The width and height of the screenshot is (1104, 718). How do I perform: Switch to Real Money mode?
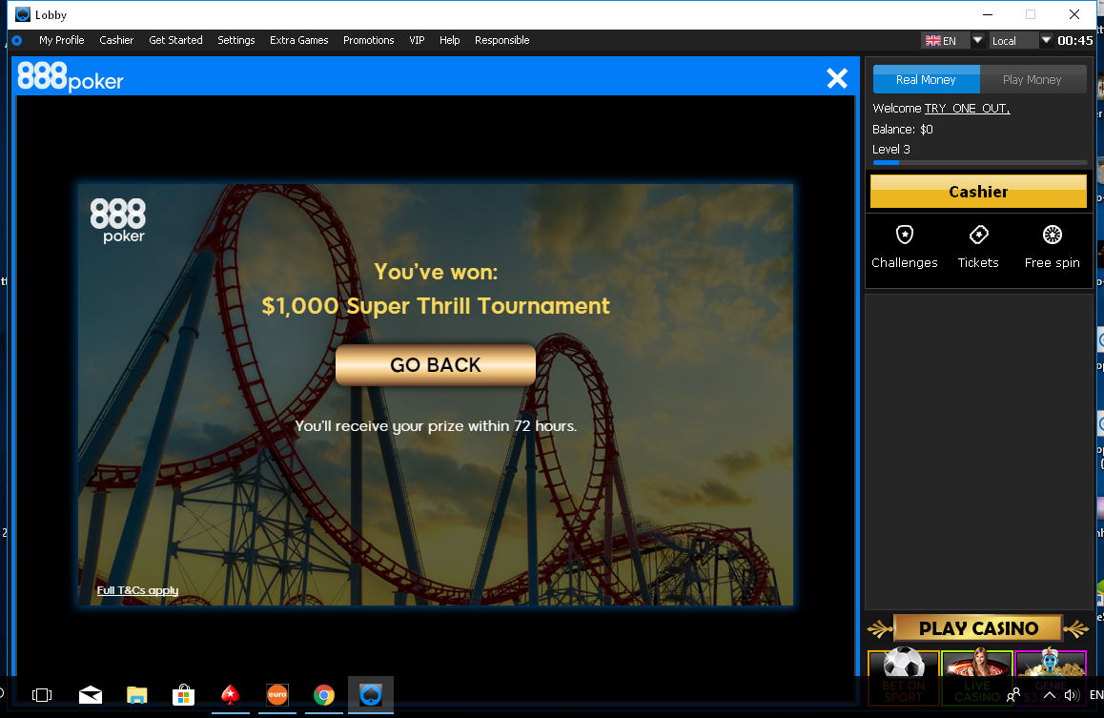[x=925, y=80]
